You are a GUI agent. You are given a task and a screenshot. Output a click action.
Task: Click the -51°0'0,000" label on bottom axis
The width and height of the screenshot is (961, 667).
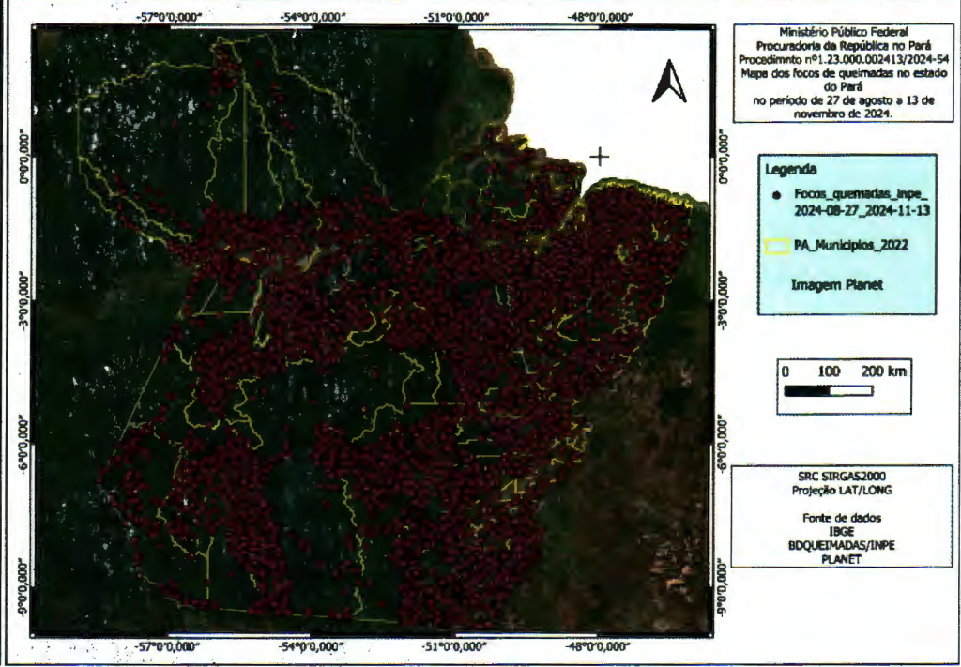tap(455, 647)
